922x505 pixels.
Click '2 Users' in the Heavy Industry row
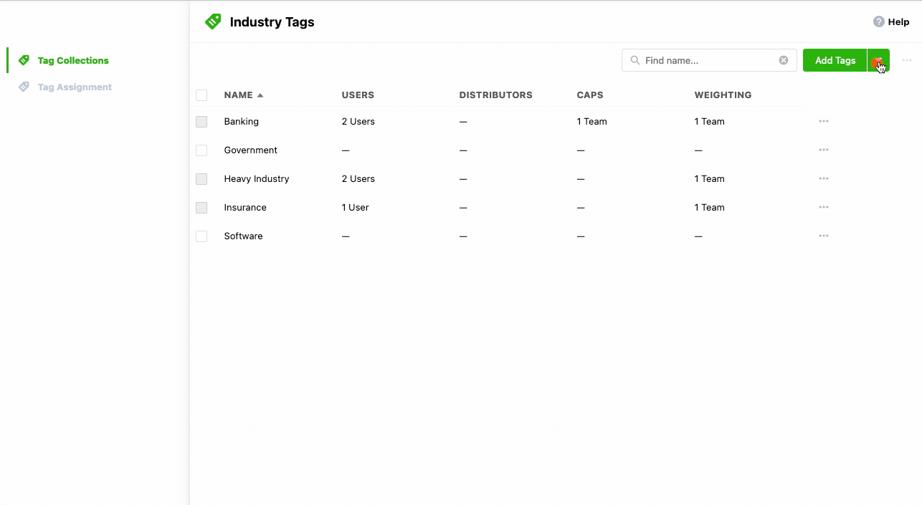(358, 178)
